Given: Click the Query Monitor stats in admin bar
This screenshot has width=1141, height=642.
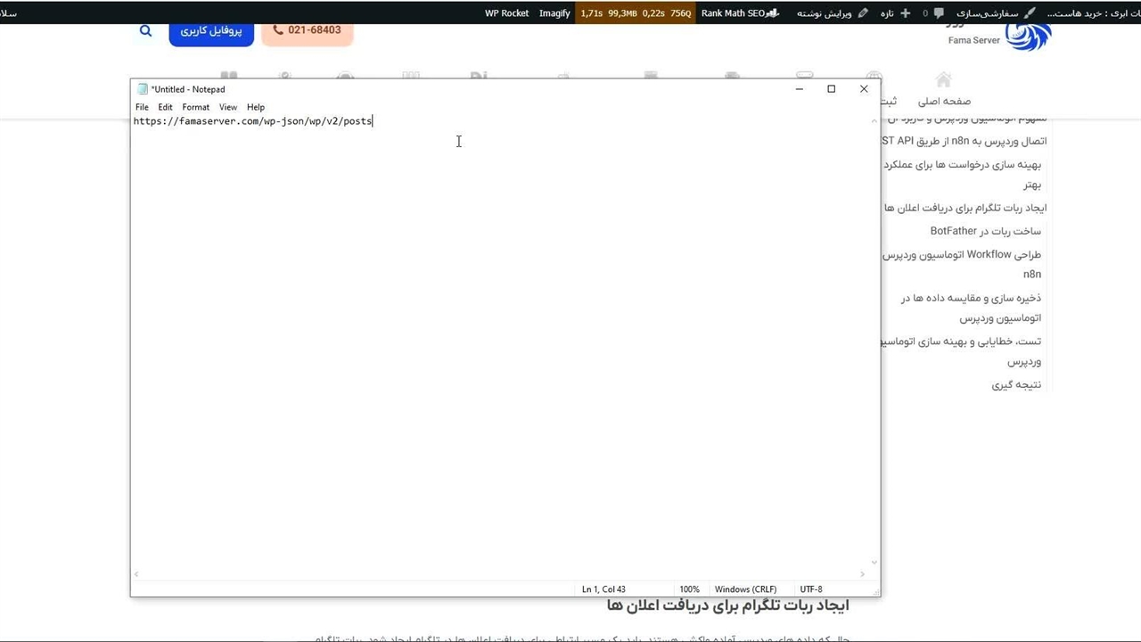Looking at the screenshot, I should pos(635,13).
